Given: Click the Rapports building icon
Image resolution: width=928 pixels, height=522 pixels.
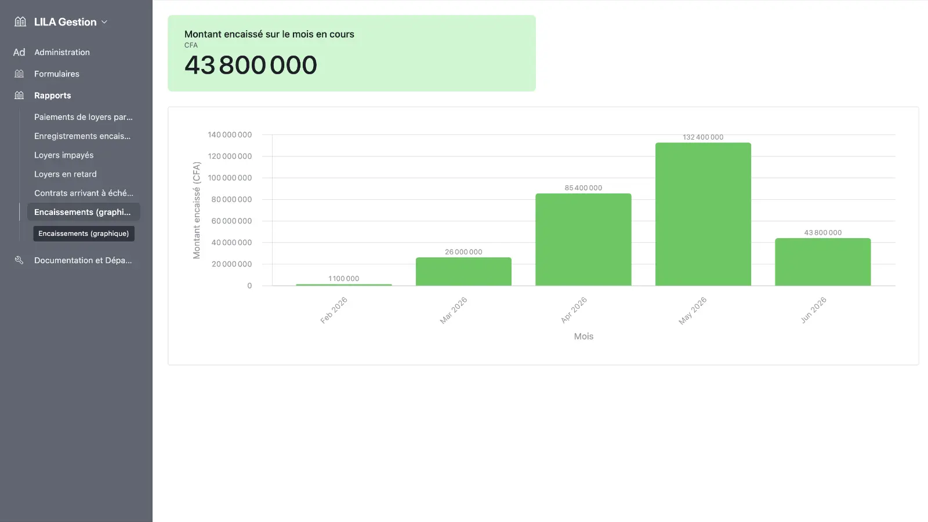Looking at the screenshot, I should pos(19,95).
